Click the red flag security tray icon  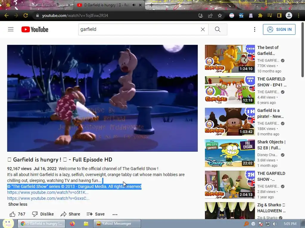tap(260, 224)
